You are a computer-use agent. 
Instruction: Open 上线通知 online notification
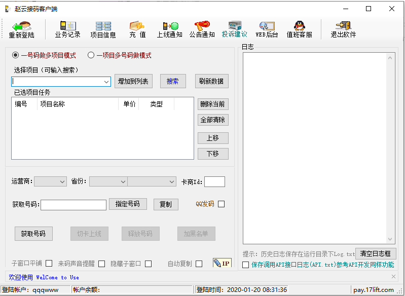tap(170, 30)
